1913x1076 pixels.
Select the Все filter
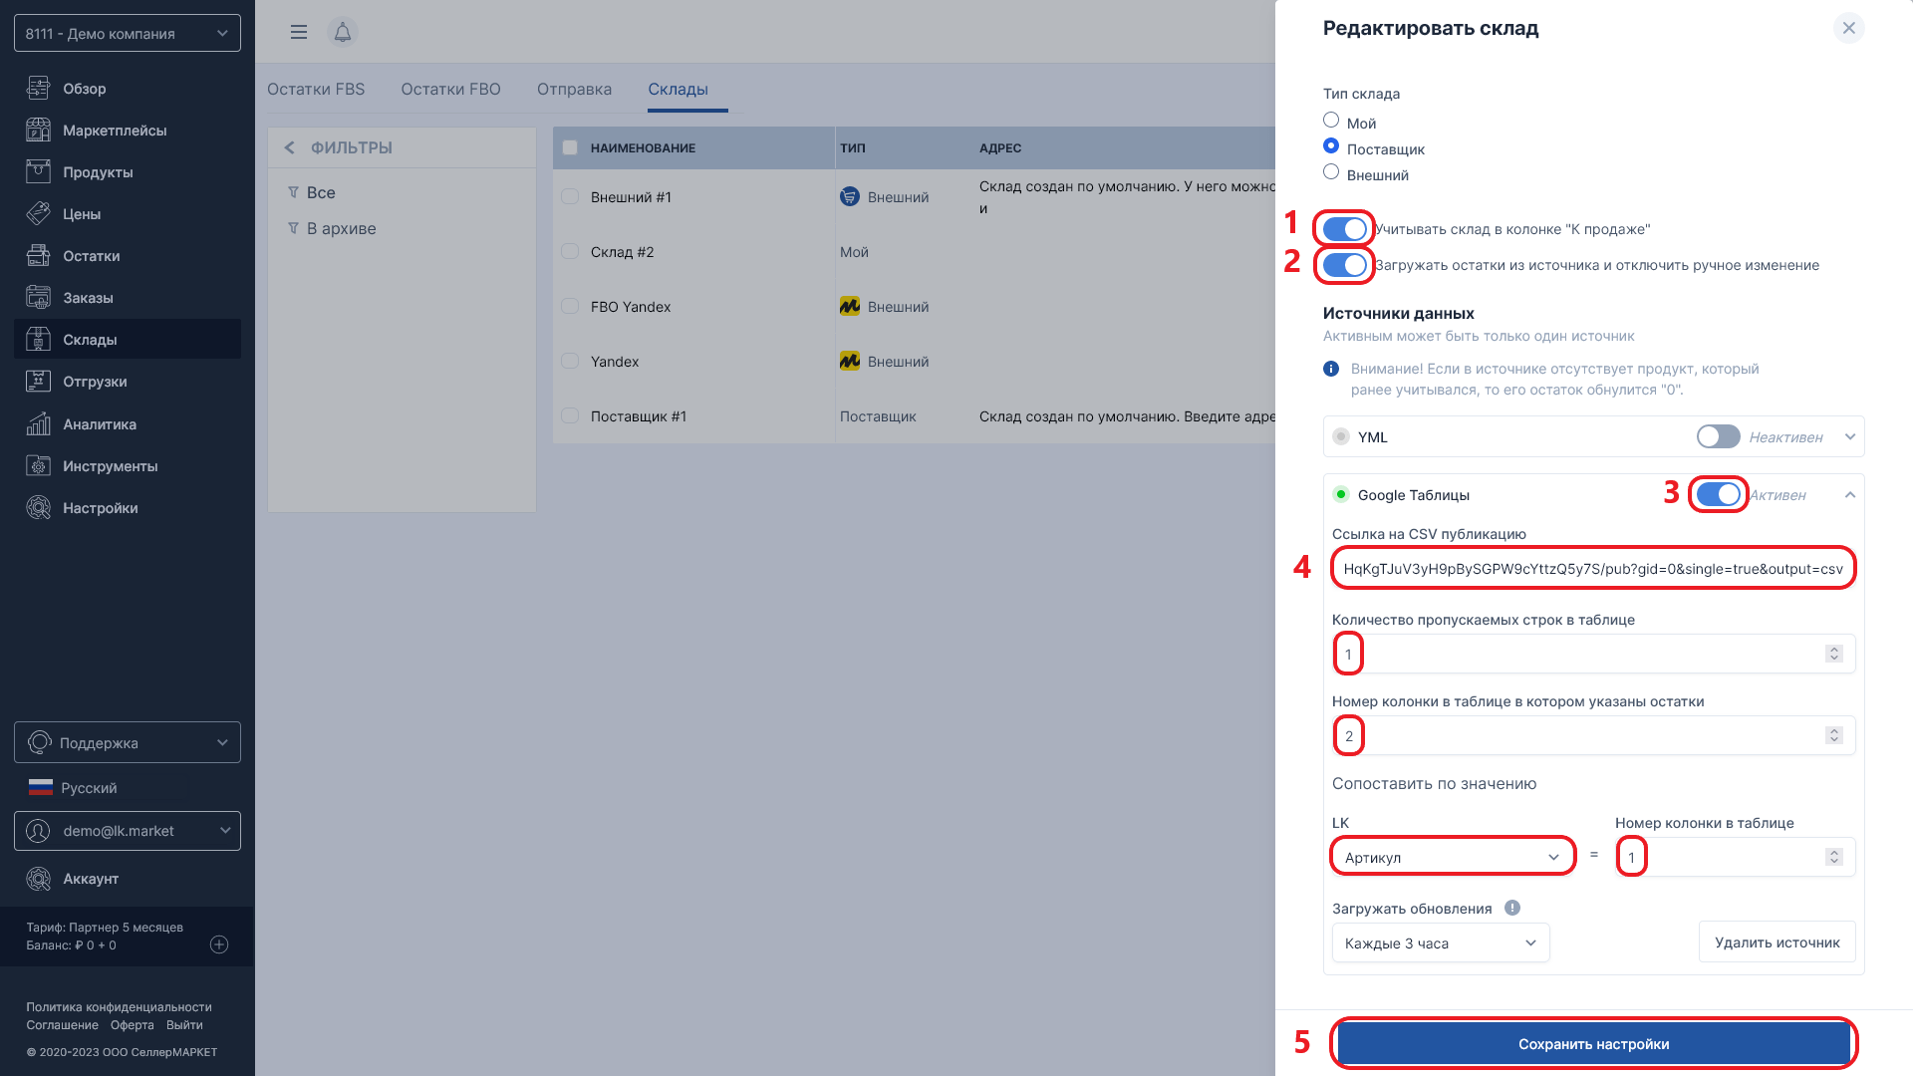(x=321, y=192)
